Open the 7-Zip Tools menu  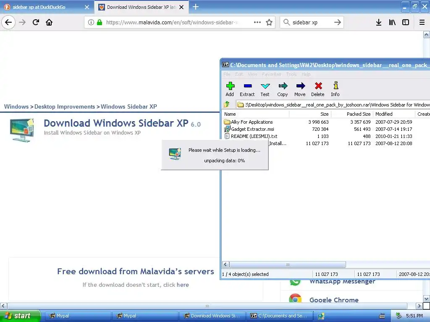tap(291, 74)
